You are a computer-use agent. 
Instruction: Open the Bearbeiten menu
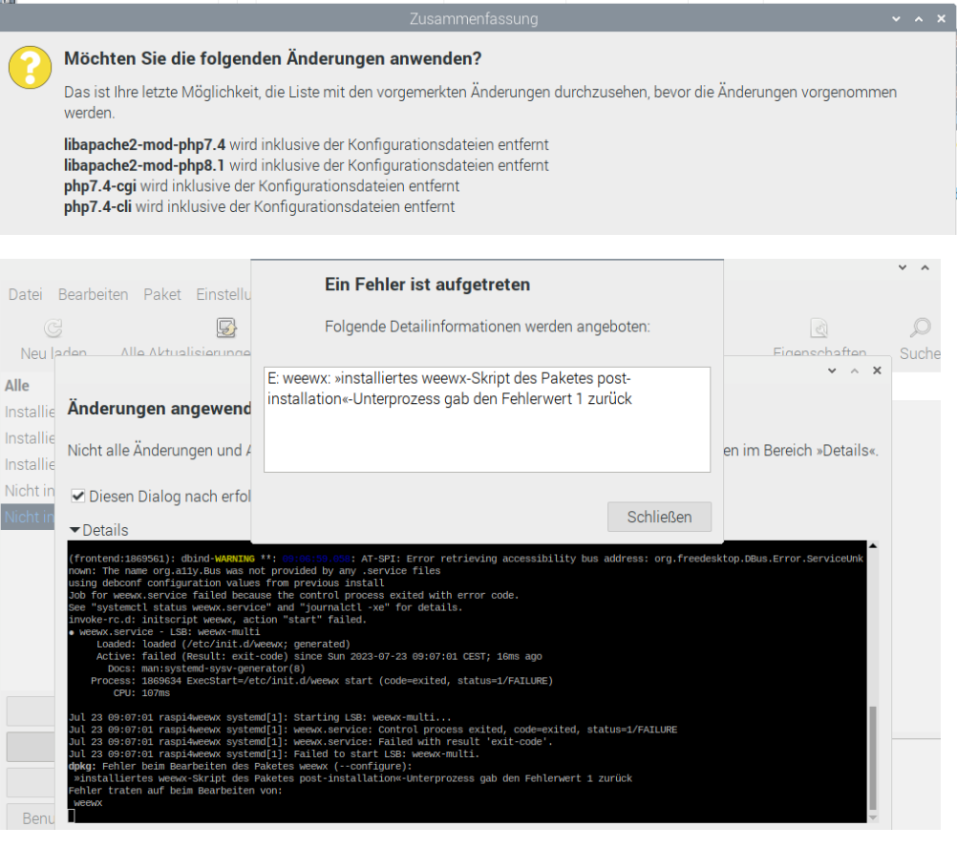point(93,294)
